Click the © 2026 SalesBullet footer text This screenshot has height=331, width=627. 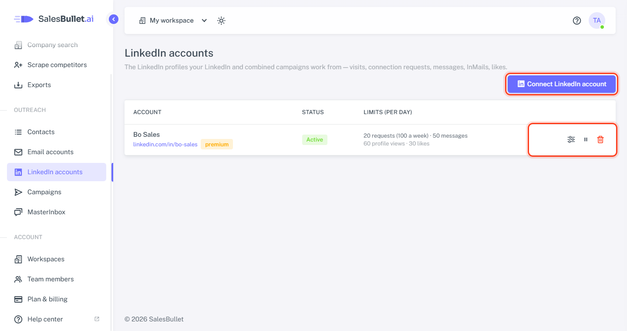154,319
